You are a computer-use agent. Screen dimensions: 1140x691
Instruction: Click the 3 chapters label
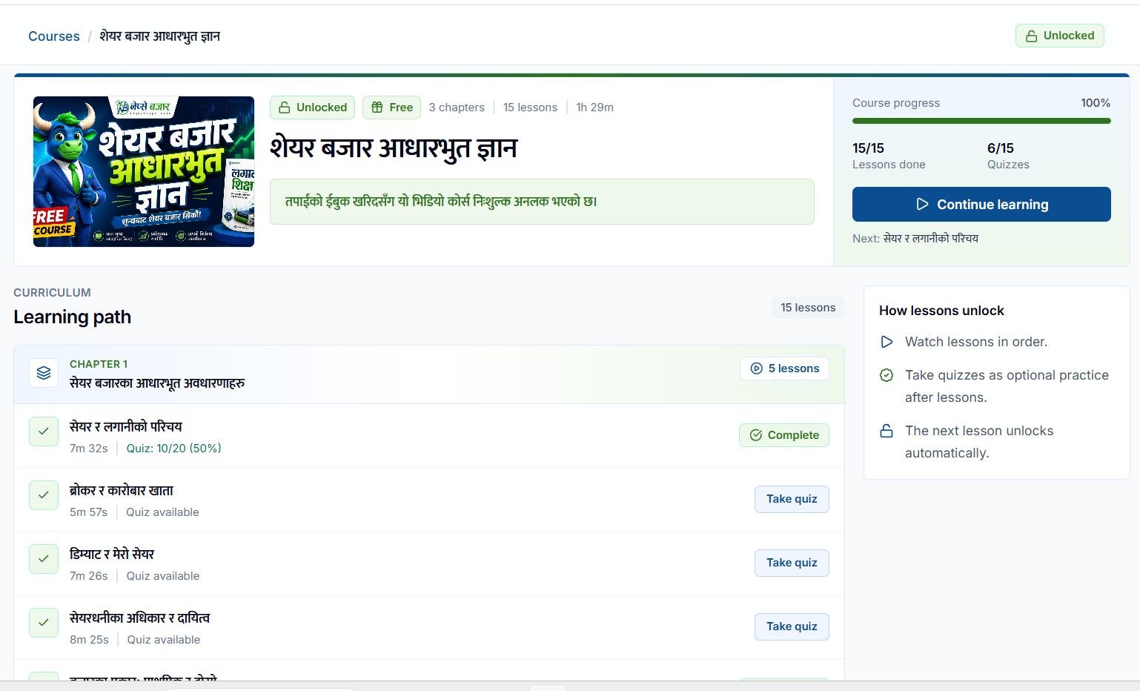457,108
